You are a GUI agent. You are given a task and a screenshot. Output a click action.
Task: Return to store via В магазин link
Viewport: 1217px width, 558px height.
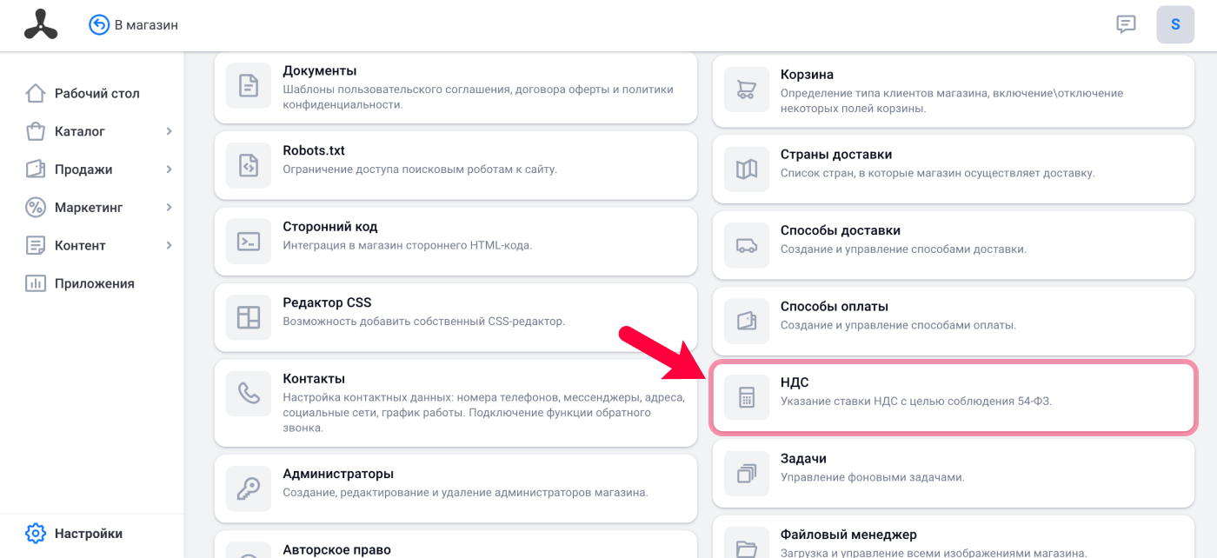[134, 24]
